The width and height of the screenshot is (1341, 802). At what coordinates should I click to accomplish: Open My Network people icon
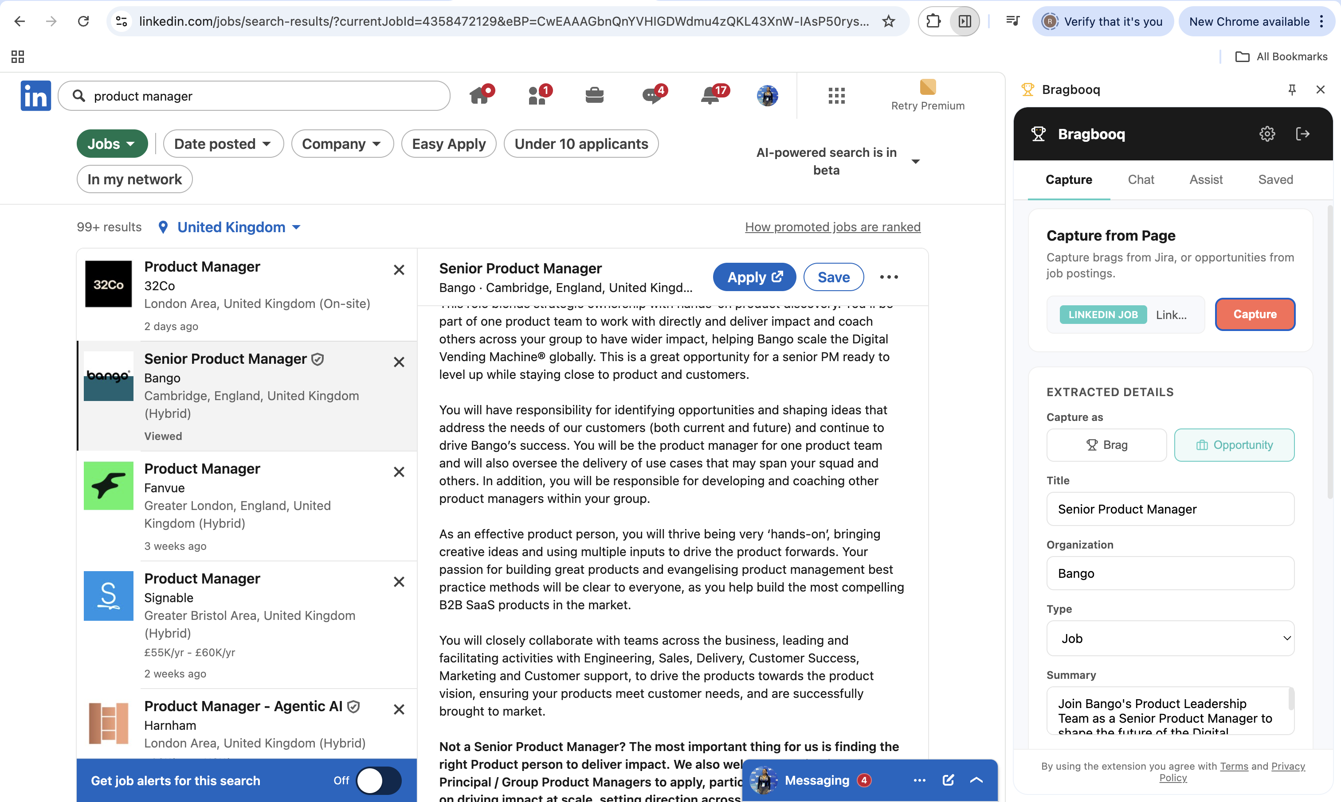[537, 96]
